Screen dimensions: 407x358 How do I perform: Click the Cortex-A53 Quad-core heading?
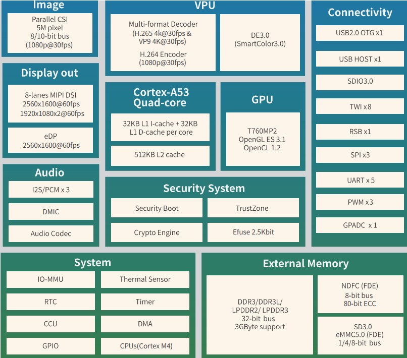coord(160,97)
